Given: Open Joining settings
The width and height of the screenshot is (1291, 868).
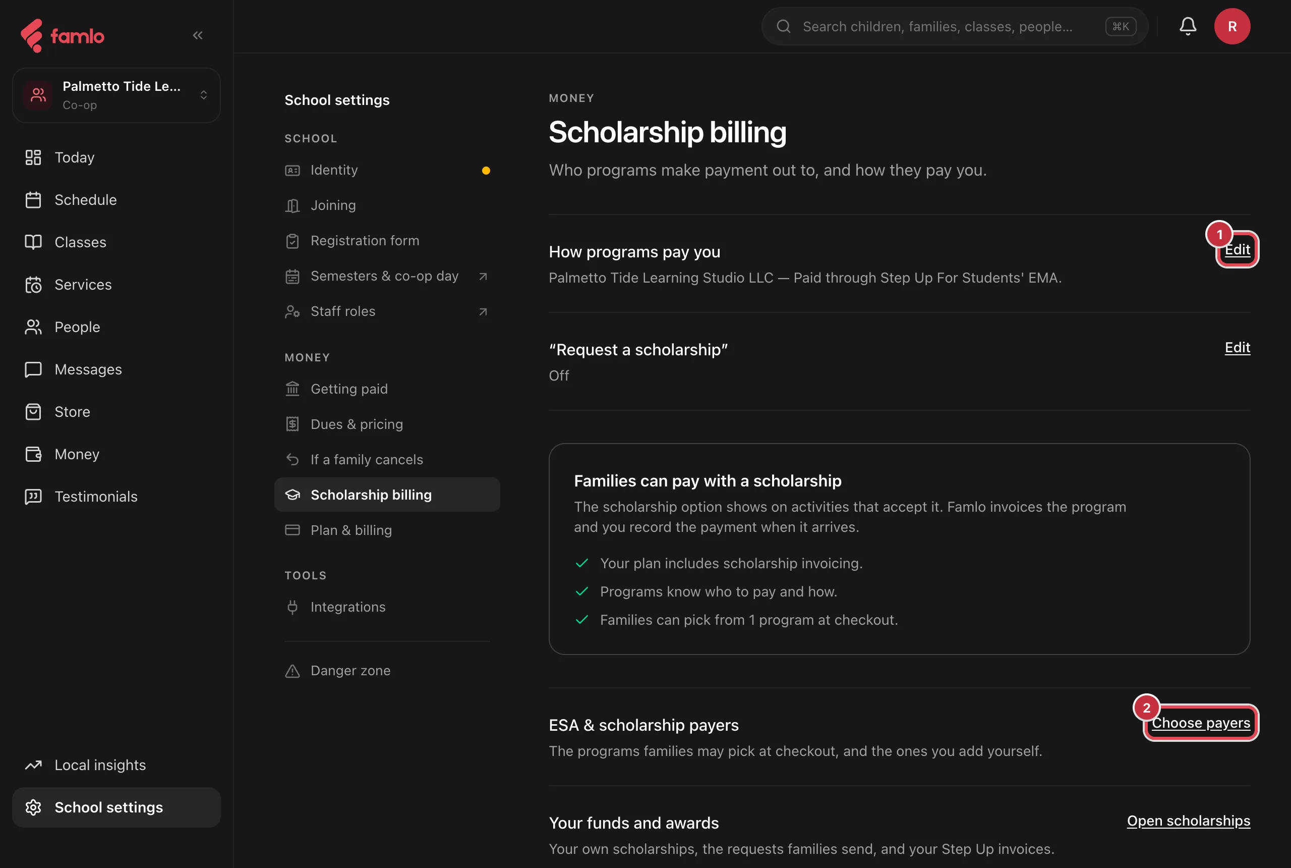Looking at the screenshot, I should tap(387, 205).
